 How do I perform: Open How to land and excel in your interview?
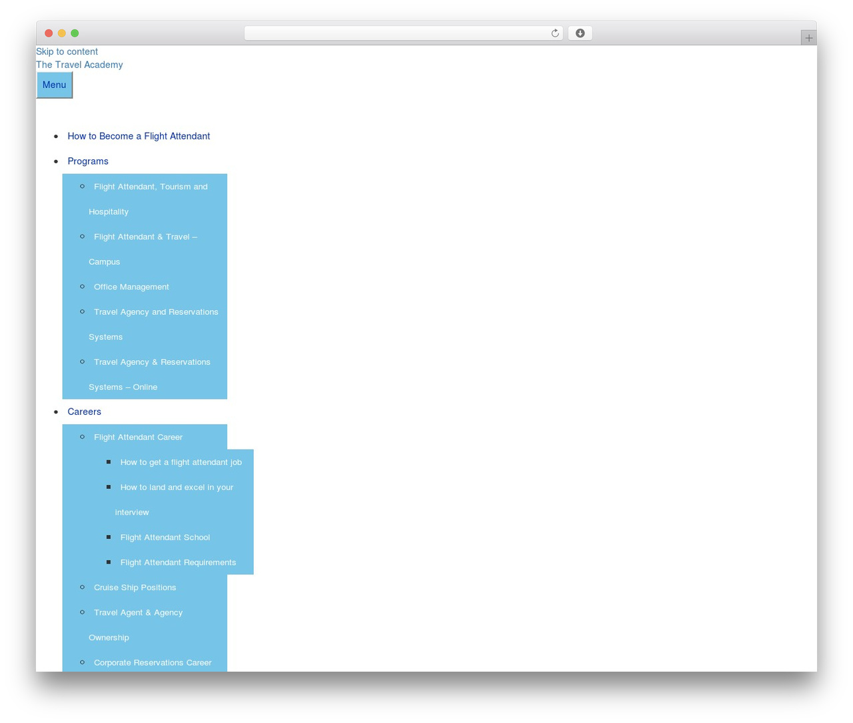click(174, 500)
